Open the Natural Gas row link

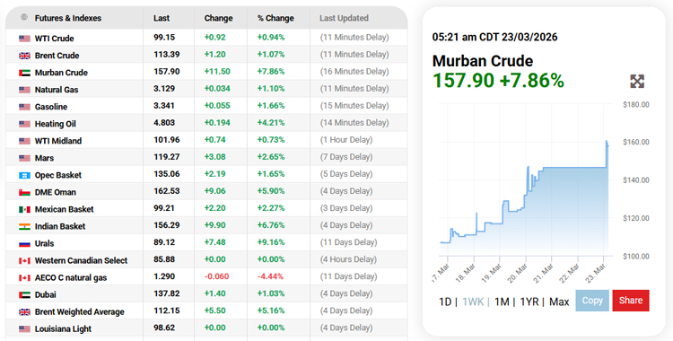(x=57, y=90)
